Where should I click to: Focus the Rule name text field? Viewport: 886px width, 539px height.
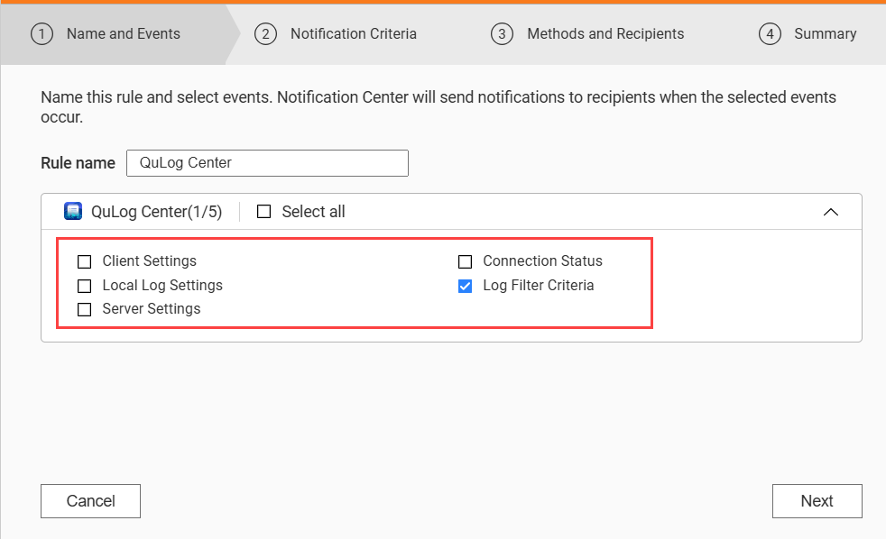point(267,163)
